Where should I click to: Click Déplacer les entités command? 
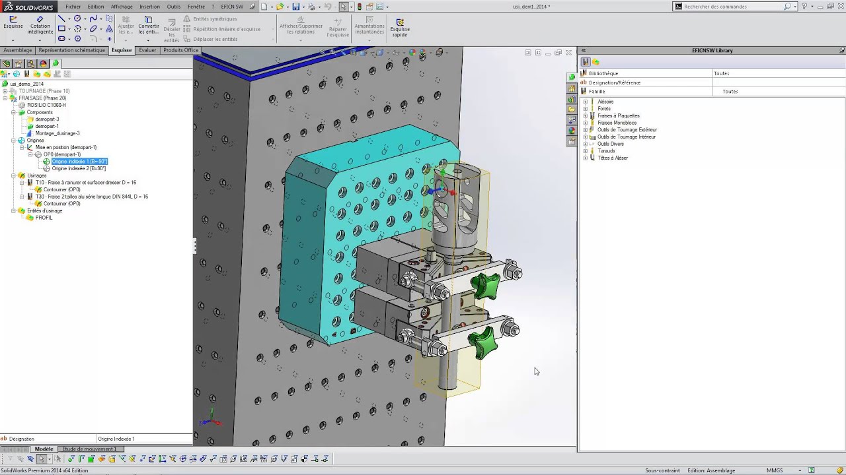coord(210,39)
